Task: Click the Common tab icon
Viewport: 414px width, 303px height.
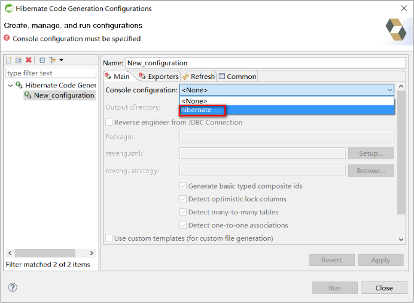Action: [x=222, y=76]
